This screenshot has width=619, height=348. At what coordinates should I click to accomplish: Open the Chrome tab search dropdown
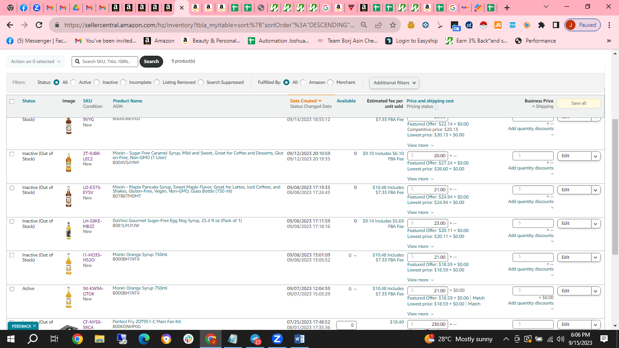[x=546, y=7]
